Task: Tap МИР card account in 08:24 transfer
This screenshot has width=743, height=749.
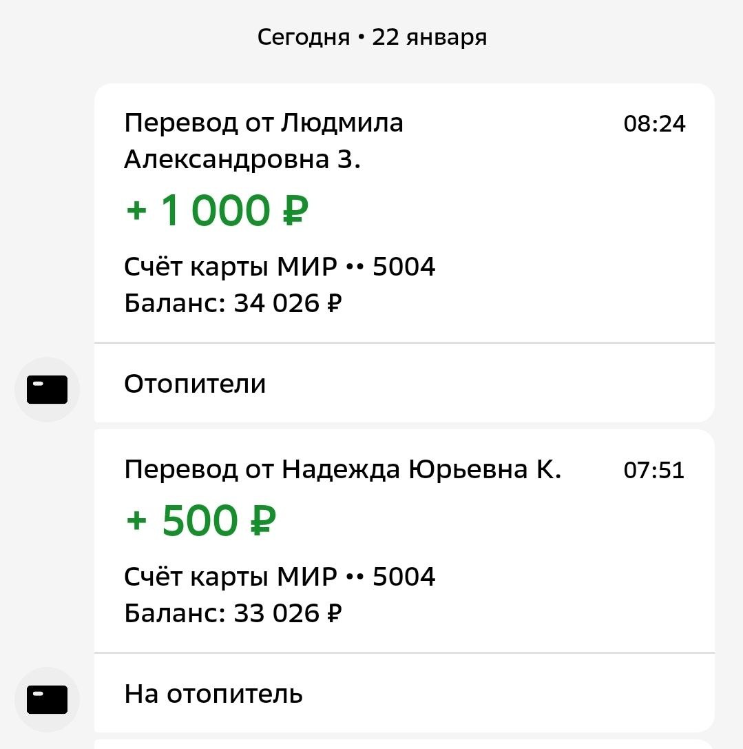Action: (x=280, y=267)
